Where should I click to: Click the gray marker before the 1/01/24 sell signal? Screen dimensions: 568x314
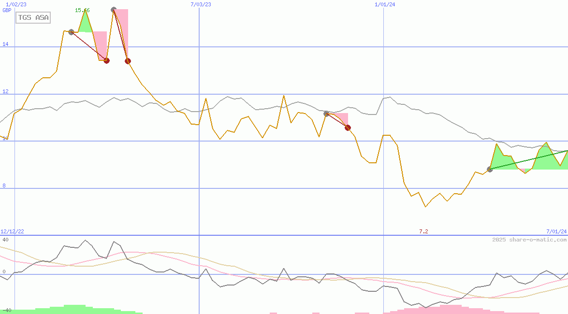coord(326,114)
